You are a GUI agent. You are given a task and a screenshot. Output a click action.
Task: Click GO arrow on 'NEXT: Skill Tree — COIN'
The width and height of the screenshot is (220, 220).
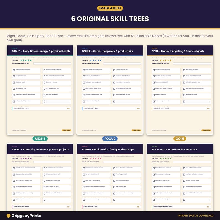[138, 109]
